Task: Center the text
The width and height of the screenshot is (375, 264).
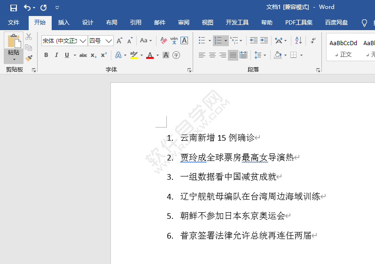Action: point(212,55)
